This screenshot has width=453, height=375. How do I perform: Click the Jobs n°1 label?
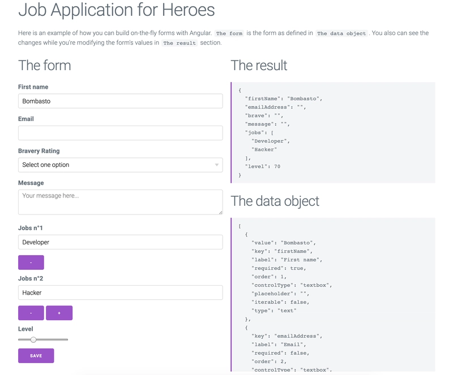click(31, 228)
